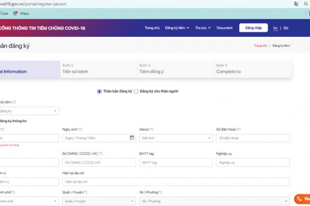The height and width of the screenshot is (206, 310).
Task: Expand the Đăng ký tiêm menu
Action: pos(177,28)
